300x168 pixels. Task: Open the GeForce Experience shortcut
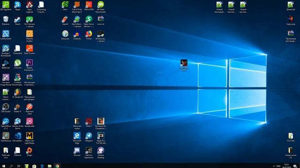(x=89, y=153)
